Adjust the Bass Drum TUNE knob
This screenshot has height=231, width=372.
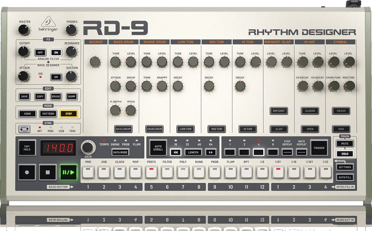pos(116,62)
